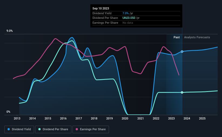Image resolution: width=222 pixels, height=137 pixels.
Task: Select the teal dividend per share data marker
Action: [x=182, y=93]
